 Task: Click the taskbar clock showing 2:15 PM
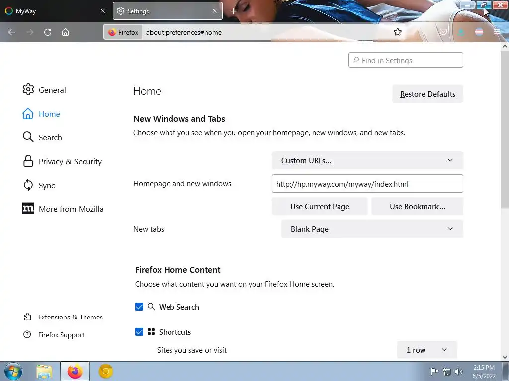[x=484, y=371]
